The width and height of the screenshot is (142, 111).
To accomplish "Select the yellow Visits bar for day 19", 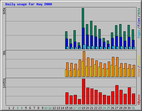I will pyautogui.click(x=82, y=69).
